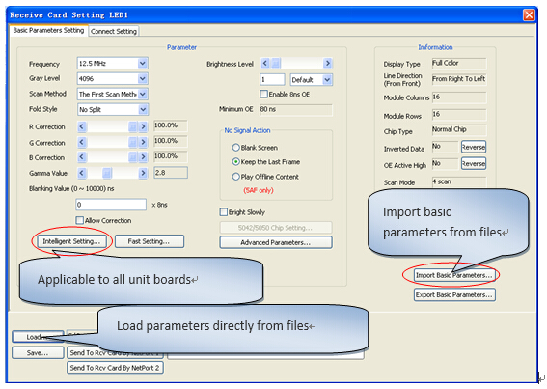Screen dimensions: 547x389
Task: Toggle the Bright Slowly checkbox
Action: pyautogui.click(x=223, y=212)
